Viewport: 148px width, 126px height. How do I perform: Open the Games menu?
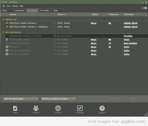point(15,6)
